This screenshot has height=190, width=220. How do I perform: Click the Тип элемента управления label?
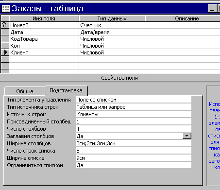point(39,100)
